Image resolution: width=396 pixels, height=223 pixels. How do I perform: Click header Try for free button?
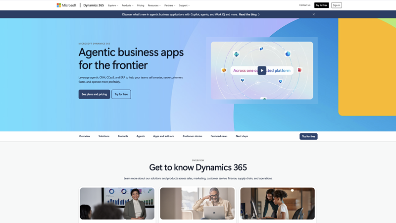pos(321,5)
